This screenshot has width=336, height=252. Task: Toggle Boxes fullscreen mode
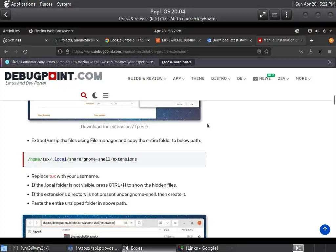coord(263,15)
